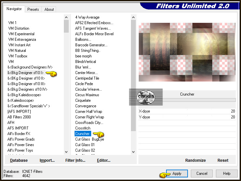Viewport: 241px width, 181px height.
Task: Choose Center Mirror... filter
Action: click(86, 73)
